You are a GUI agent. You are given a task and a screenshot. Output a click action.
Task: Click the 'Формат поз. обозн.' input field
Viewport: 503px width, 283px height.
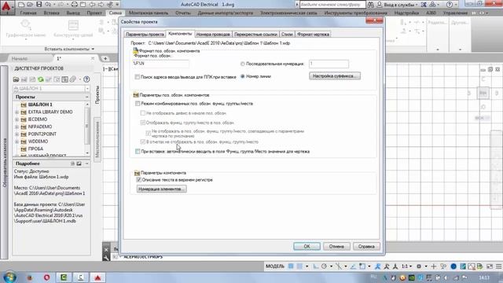pos(160,64)
